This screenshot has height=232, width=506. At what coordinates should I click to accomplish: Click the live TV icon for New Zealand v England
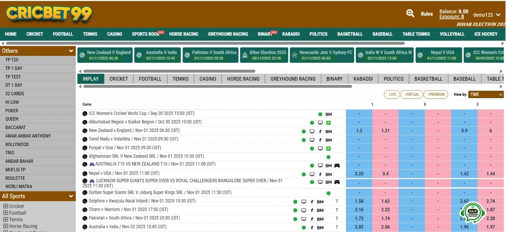pyautogui.click(x=312, y=131)
